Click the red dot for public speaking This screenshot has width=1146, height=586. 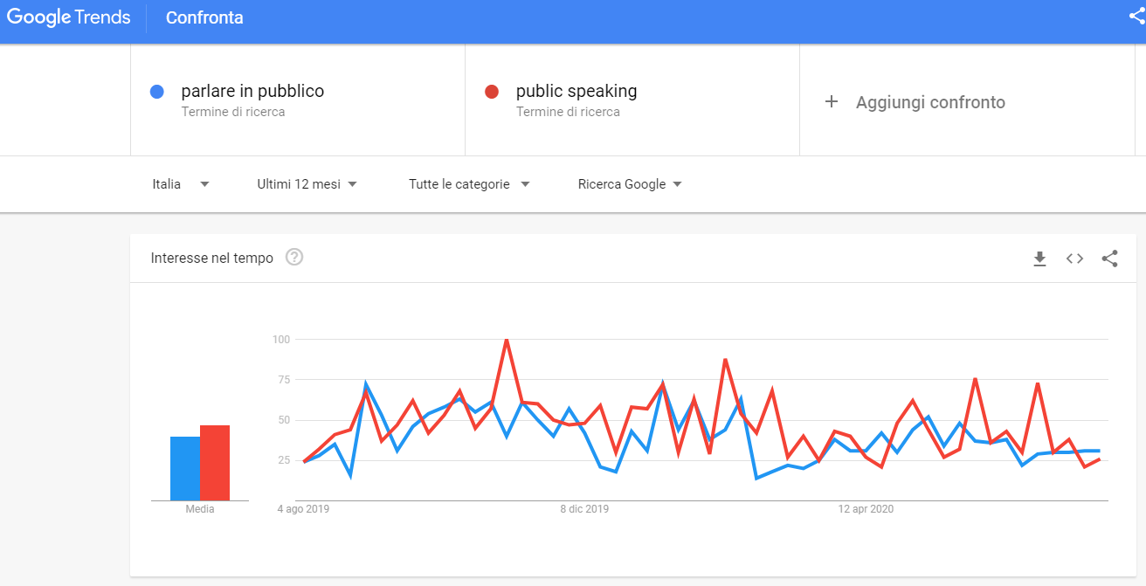click(x=492, y=91)
